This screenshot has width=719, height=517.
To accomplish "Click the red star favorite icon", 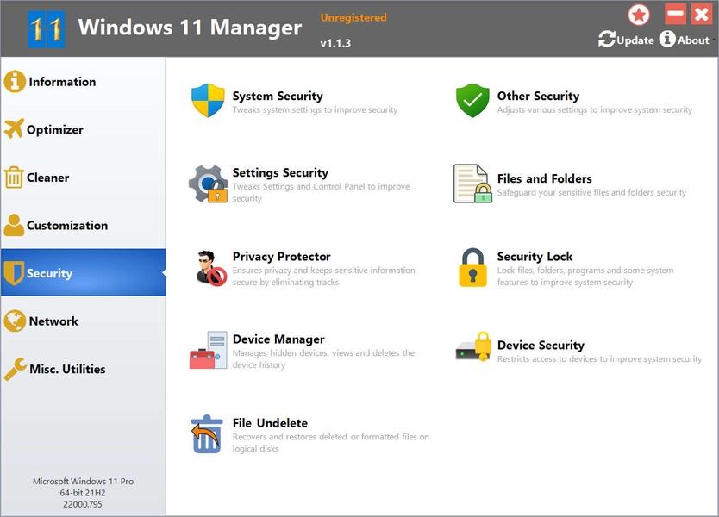I will pyautogui.click(x=639, y=15).
